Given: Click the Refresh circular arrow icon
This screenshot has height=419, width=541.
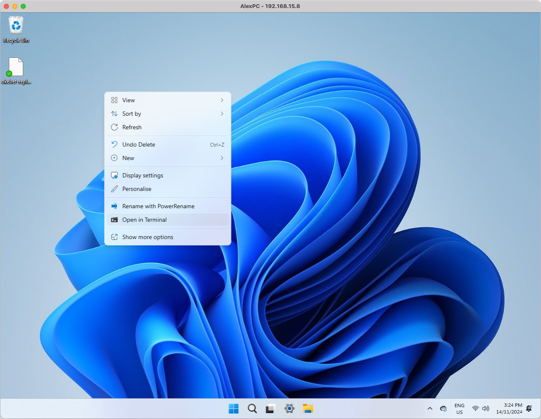Looking at the screenshot, I should point(114,127).
